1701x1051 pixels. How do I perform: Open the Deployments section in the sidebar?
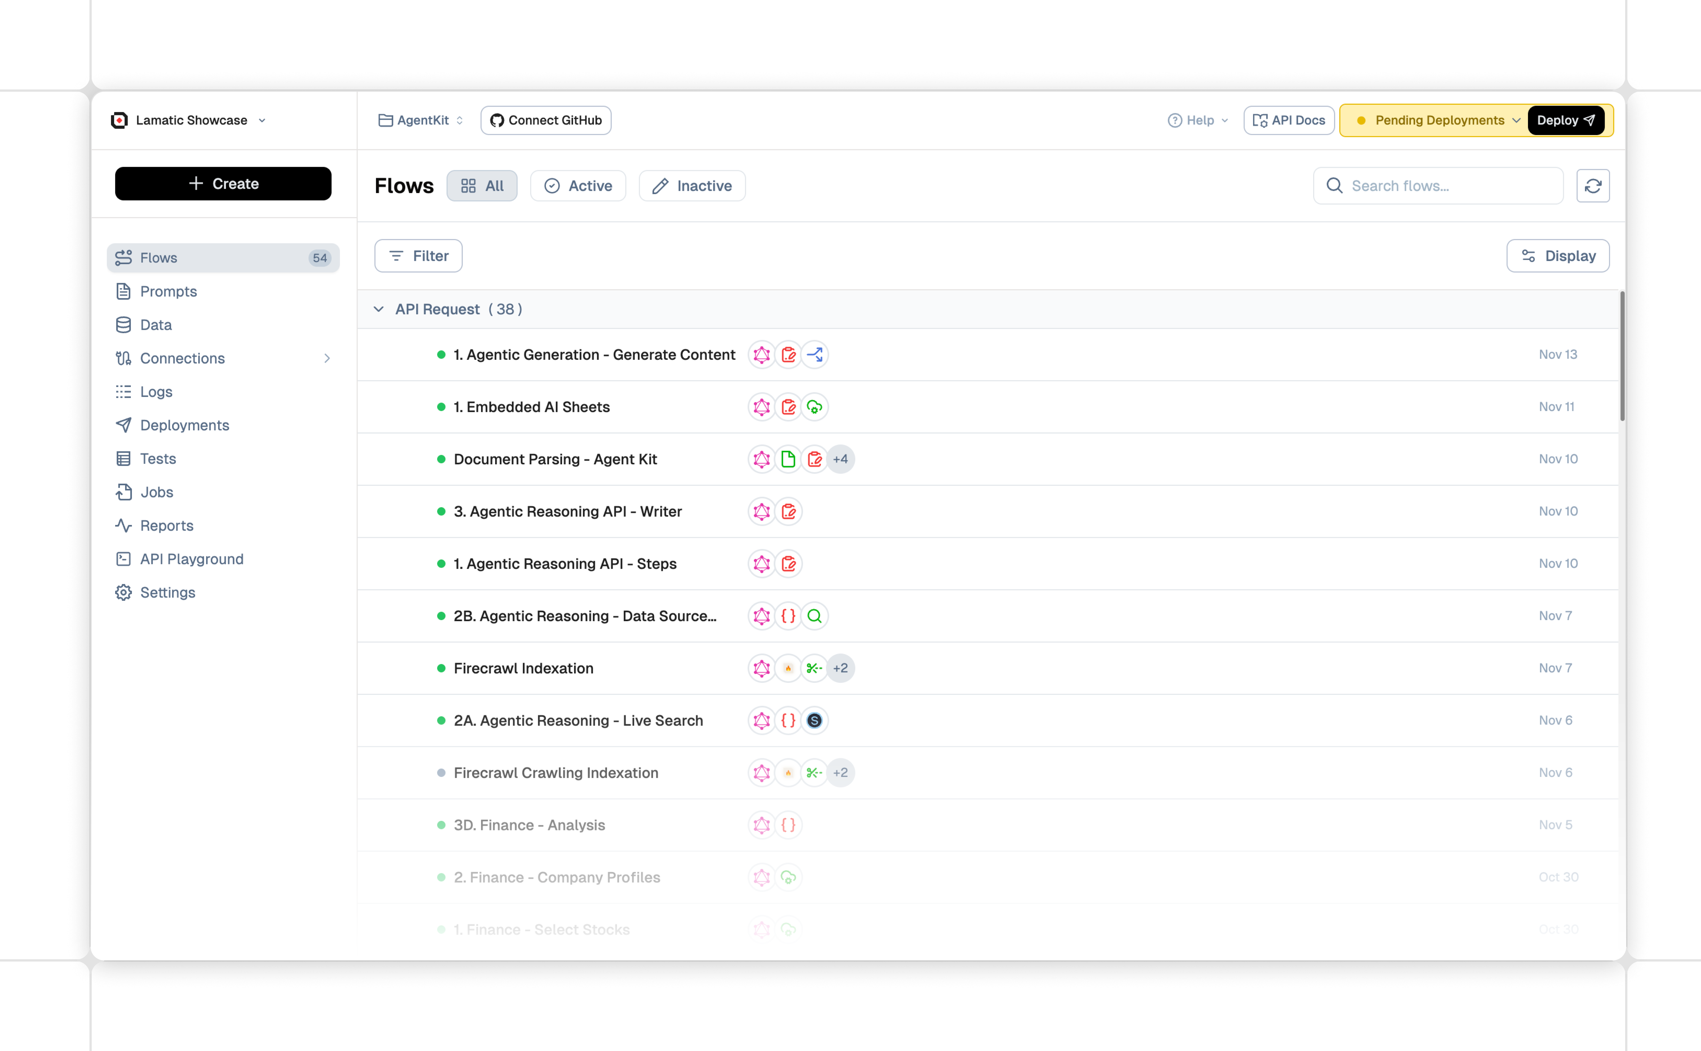tap(185, 425)
